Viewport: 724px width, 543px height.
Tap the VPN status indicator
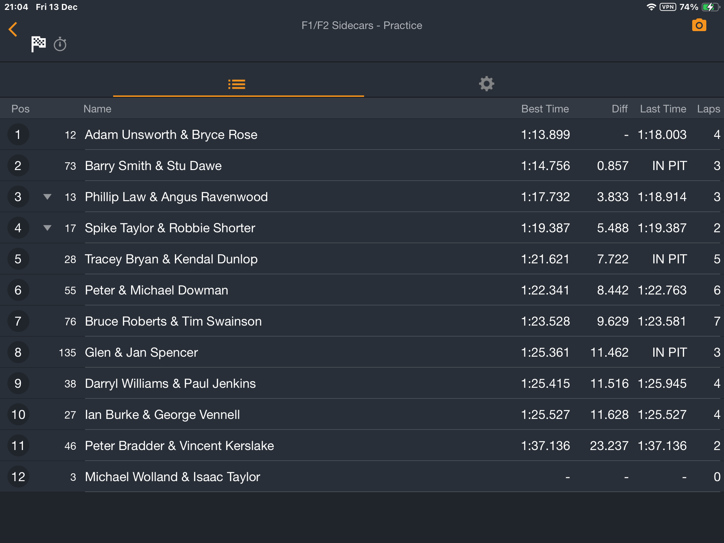pos(668,7)
